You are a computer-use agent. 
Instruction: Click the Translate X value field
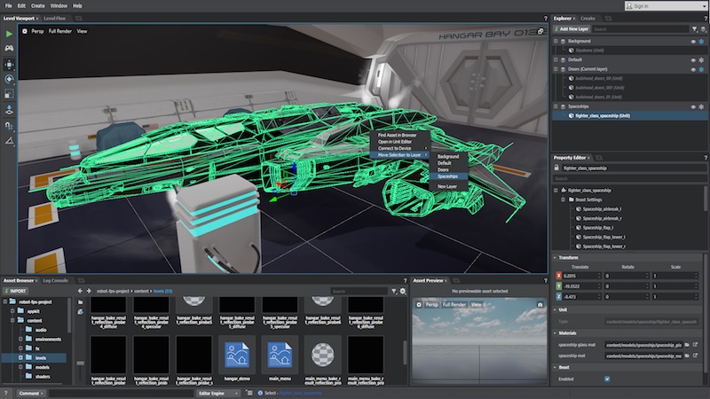click(x=581, y=276)
